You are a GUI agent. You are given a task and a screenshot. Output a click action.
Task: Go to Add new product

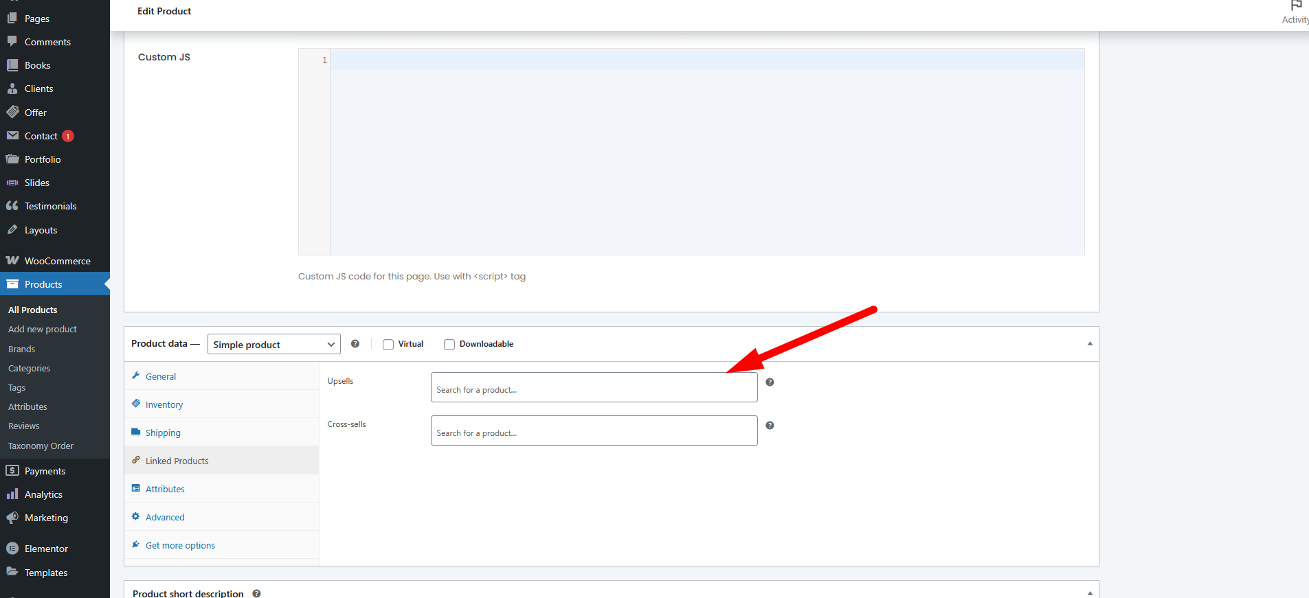43,330
